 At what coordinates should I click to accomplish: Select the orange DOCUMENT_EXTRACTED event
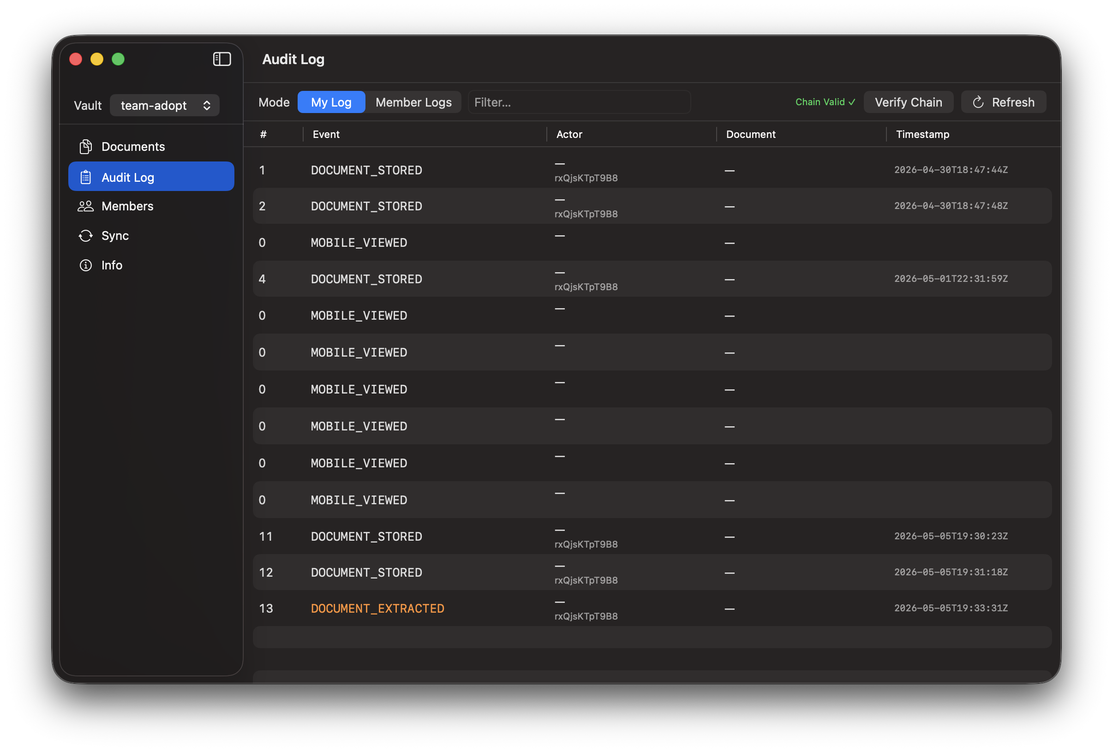click(377, 609)
